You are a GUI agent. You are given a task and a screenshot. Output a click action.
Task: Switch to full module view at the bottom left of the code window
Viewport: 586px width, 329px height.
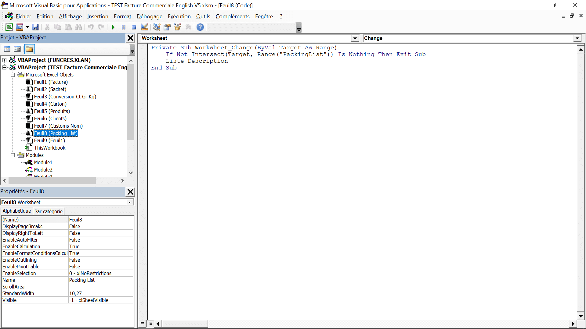[x=150, y=324]
